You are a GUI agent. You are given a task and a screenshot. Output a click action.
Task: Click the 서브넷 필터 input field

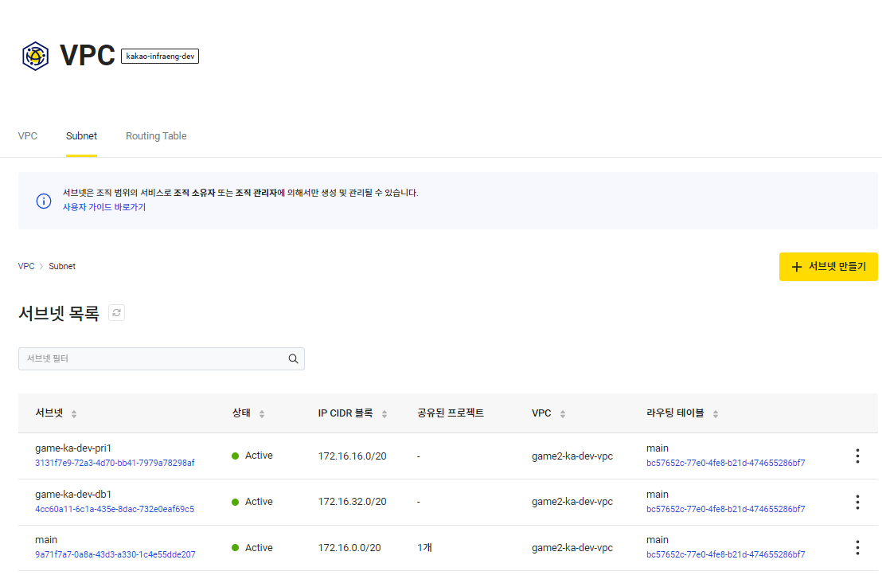click(x=143, y=358)
